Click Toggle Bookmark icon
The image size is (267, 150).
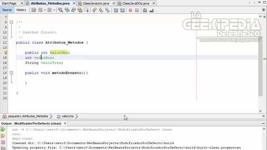point(107,10)
